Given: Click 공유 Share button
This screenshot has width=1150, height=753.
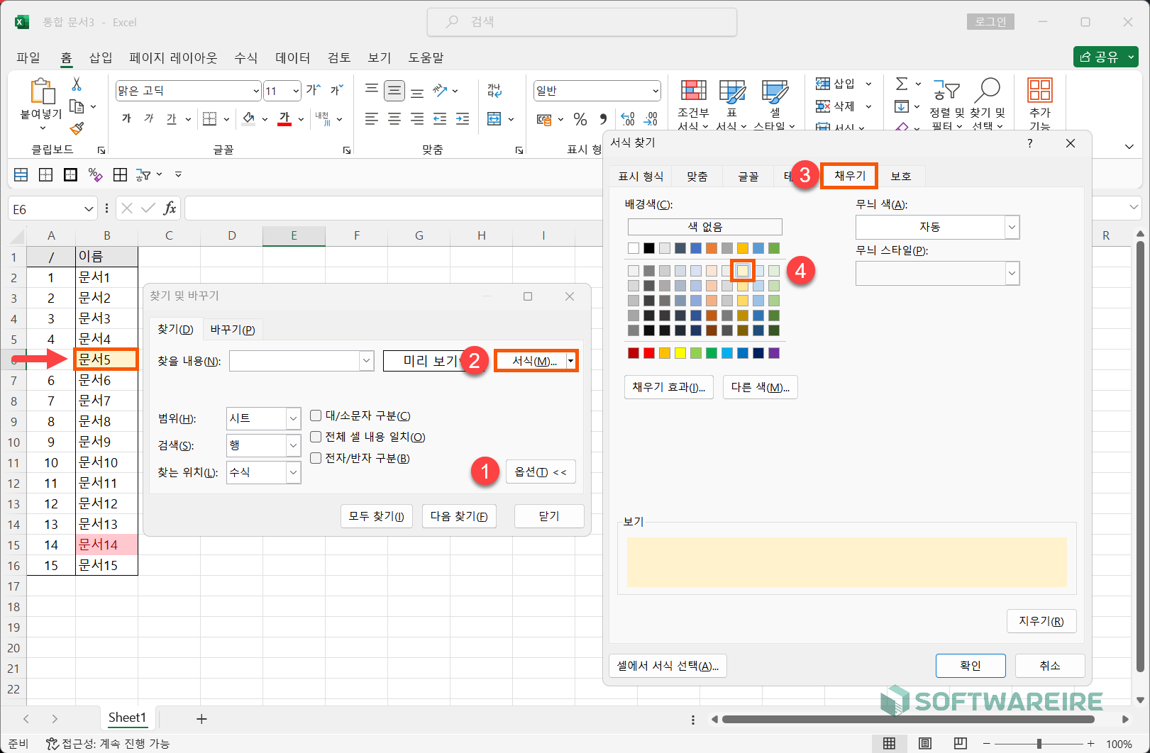Looking at the screenshot, I should (1105, 57).
